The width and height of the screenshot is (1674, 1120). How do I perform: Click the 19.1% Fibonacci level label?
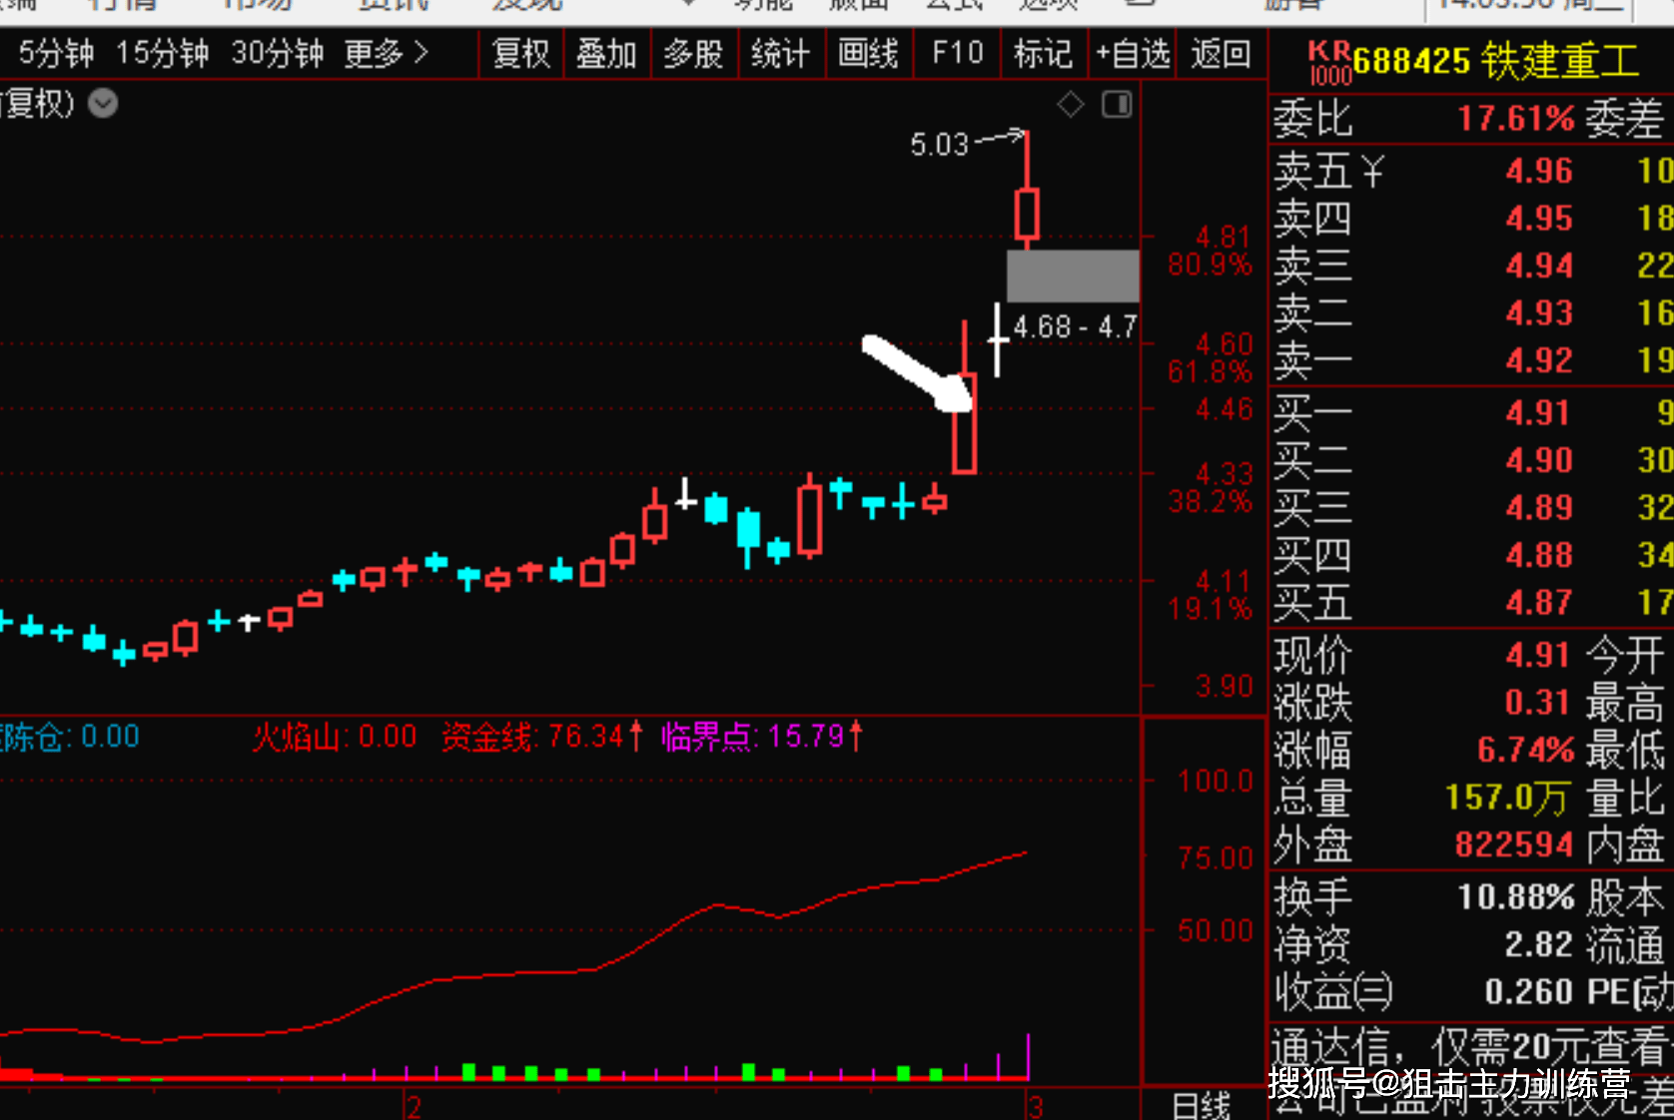[1210, 609]
